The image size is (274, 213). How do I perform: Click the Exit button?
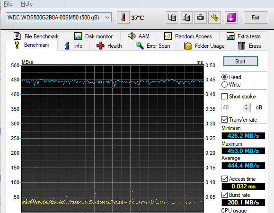pos(256,18)
